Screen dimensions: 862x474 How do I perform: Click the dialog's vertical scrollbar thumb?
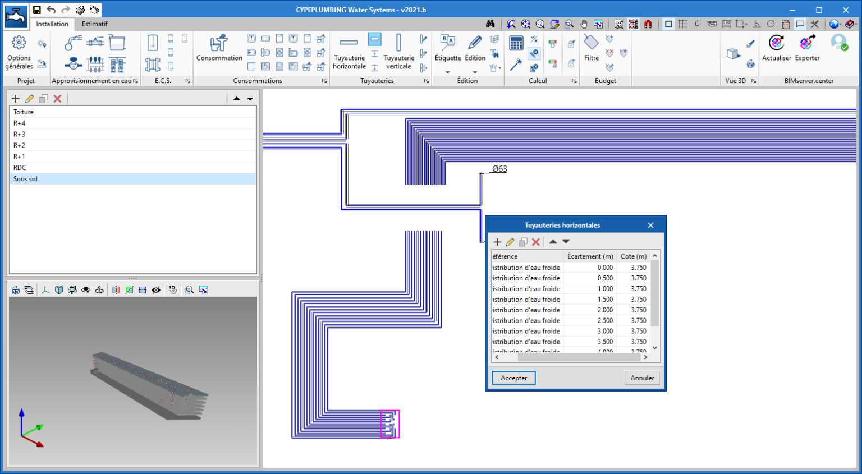[x=654, y=293]
